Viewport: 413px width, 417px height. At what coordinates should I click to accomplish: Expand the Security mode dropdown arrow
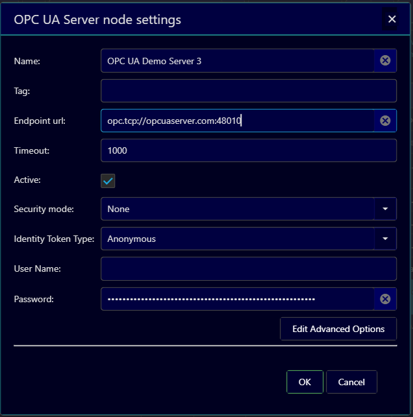click(x=385, y=209)
